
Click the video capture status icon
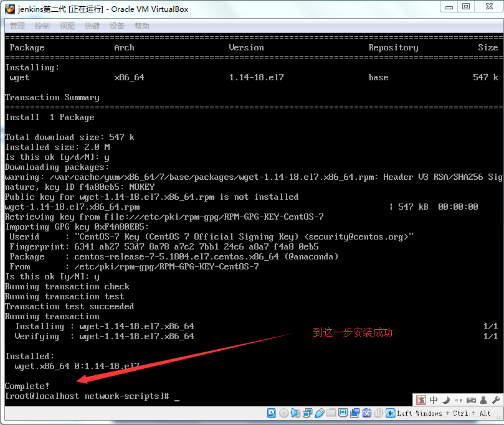[x=355, y=413]
